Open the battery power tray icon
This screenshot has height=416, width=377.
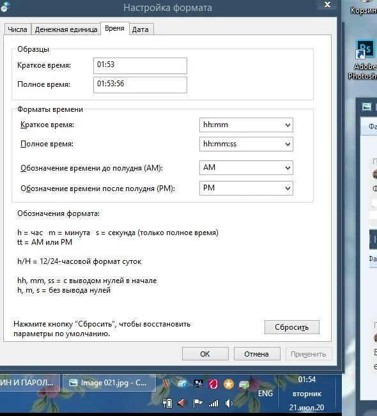(167, 403)
